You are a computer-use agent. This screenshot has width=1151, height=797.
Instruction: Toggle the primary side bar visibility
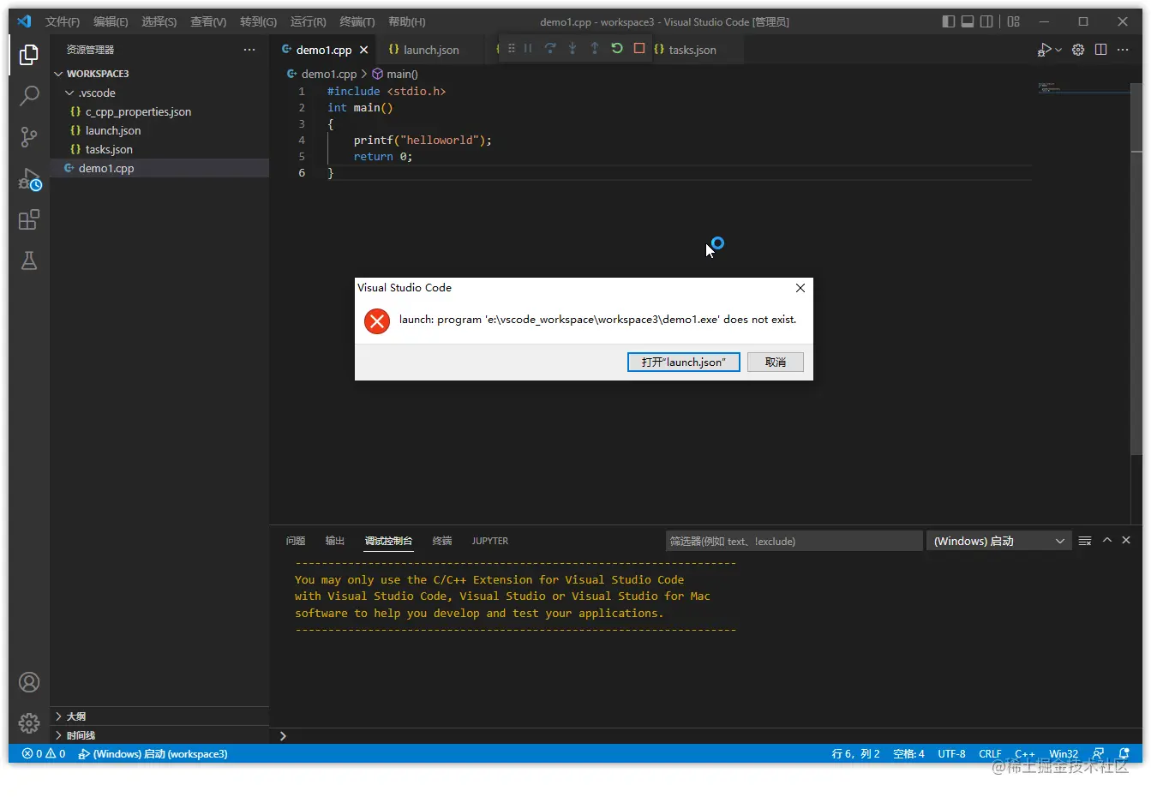(949, 21)
